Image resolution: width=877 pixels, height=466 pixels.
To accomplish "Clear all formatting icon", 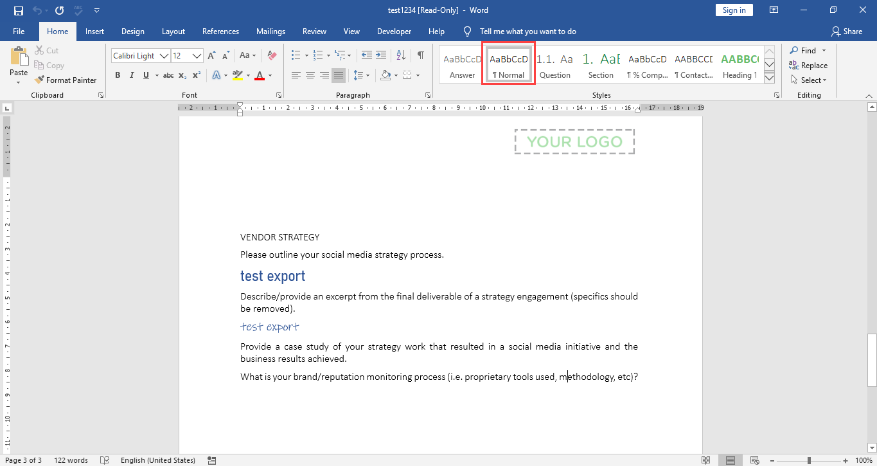I will [x=272, y=56].
